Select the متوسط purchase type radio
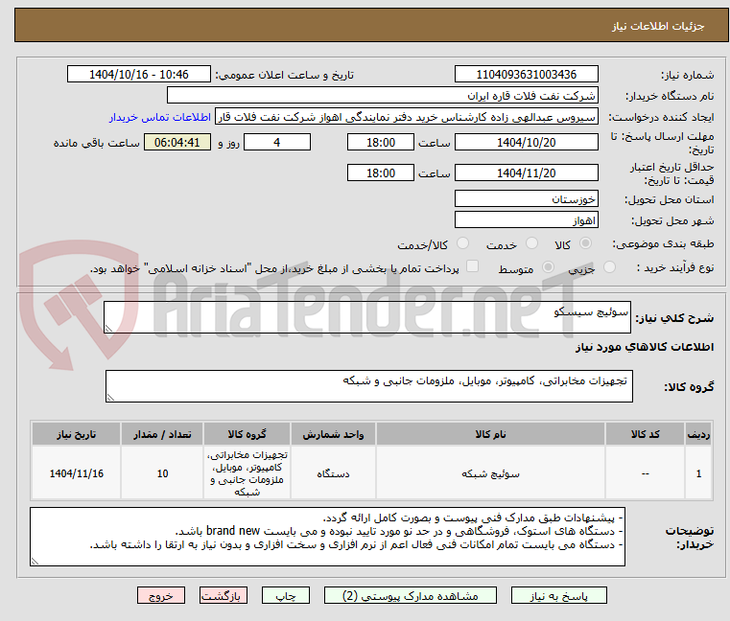Screen dimensions: 730x621 (x=548, y=267)
